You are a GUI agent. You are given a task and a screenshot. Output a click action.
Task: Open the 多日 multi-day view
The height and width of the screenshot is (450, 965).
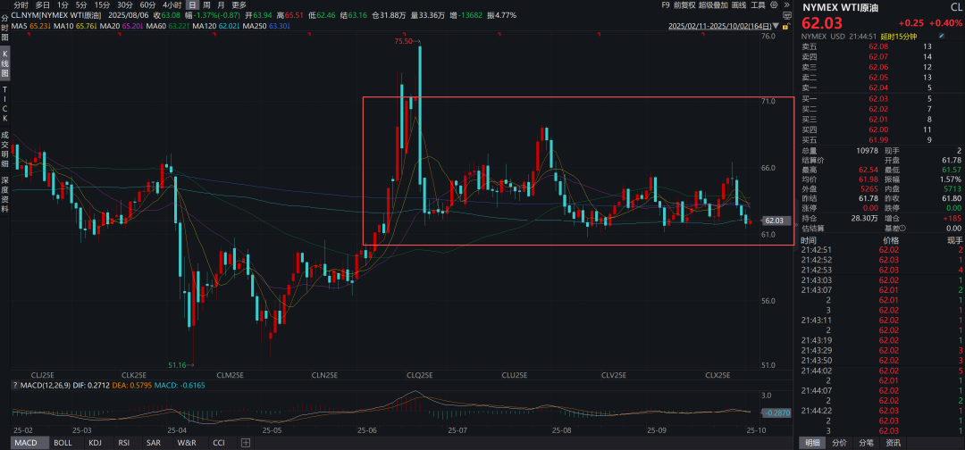click(43, 4)
